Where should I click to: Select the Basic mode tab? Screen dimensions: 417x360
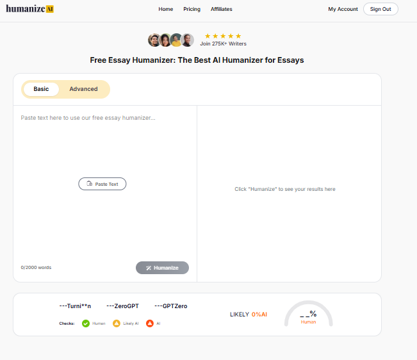click(x=41, y=89)
